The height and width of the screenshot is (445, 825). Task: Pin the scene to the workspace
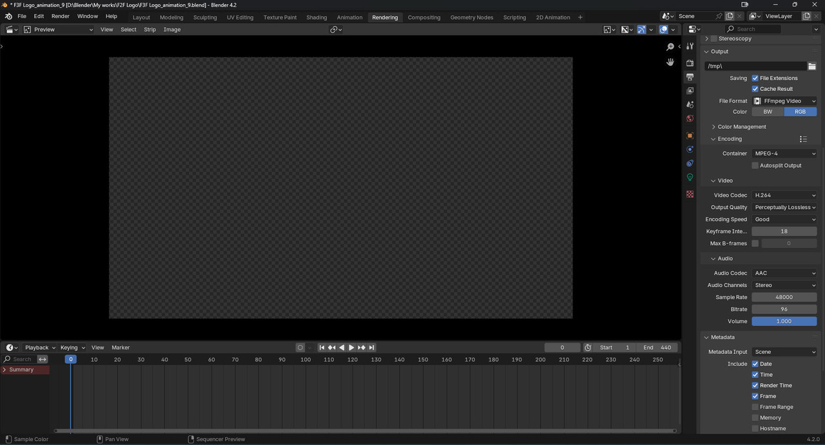[x=719, y=16]
